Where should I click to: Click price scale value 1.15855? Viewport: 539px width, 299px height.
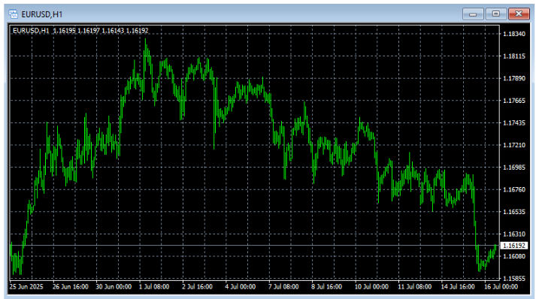(x=514, y=279)
